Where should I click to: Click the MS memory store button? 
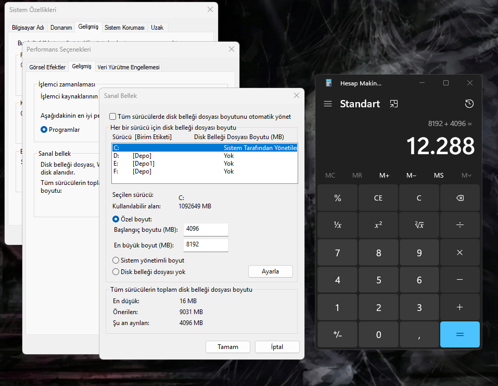coord(439,175)
